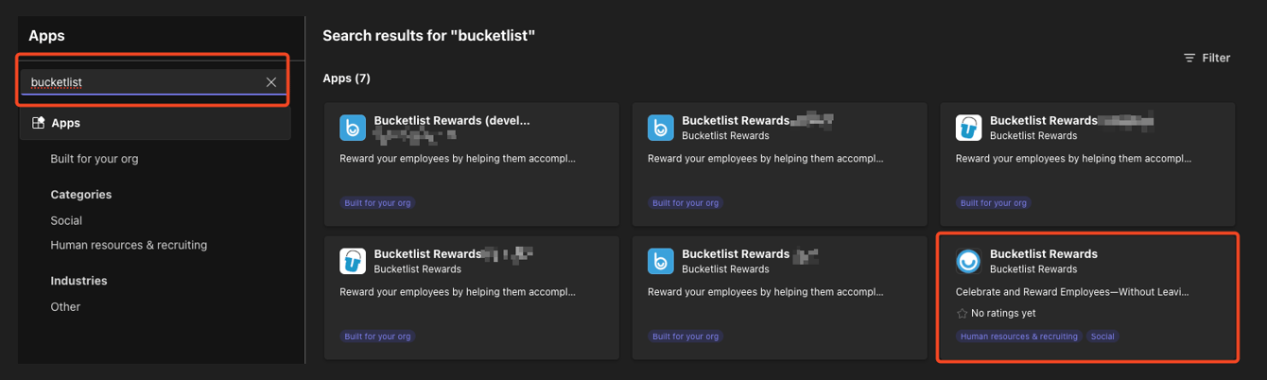This screenshot has width=1267, height=380.
Task: Click the "Apps (7)" results count heading
Action: click(x=346, y=78)
